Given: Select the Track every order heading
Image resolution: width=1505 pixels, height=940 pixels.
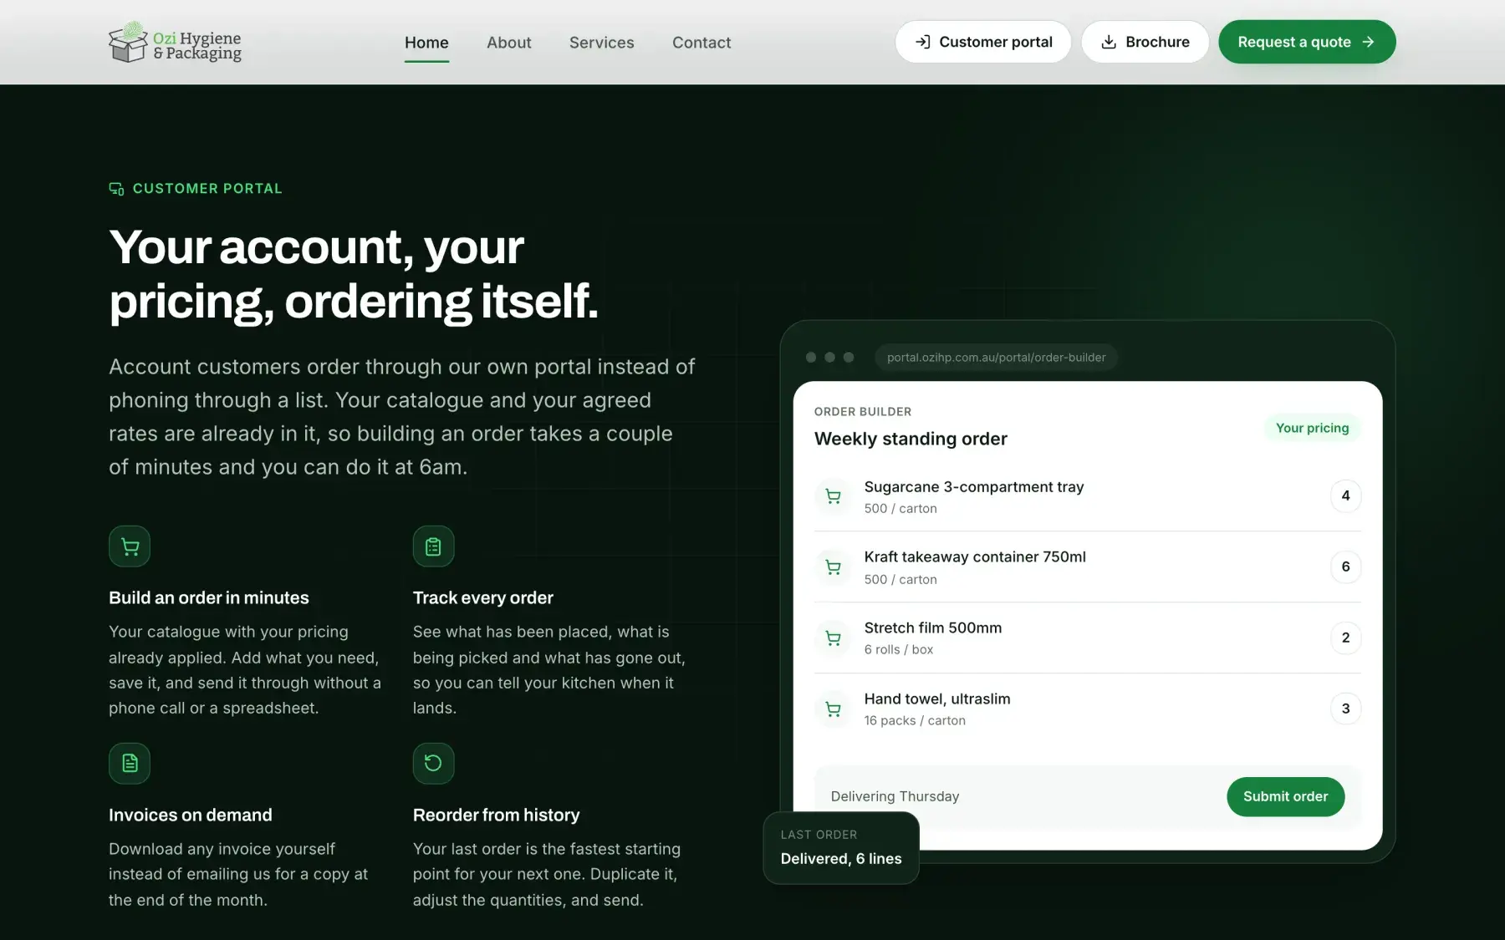Looking at the screenshot, I should [x=483, y=597].
